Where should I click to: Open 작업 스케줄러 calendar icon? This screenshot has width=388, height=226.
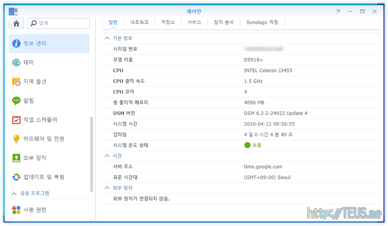coord(16,120)
